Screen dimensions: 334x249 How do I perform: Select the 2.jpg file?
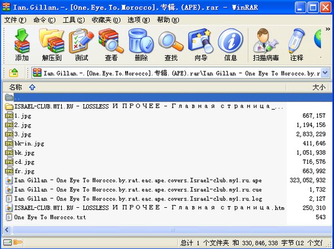tap(168, 125)
